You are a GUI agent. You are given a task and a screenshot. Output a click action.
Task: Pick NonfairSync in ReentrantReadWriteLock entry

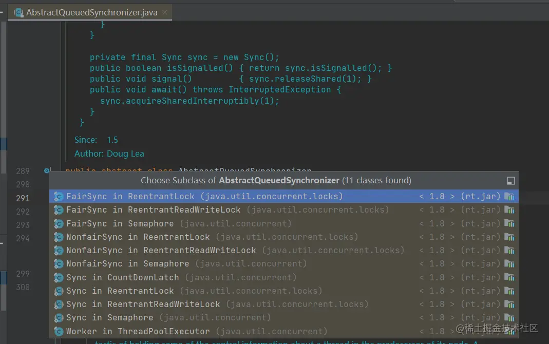(283, 250)
